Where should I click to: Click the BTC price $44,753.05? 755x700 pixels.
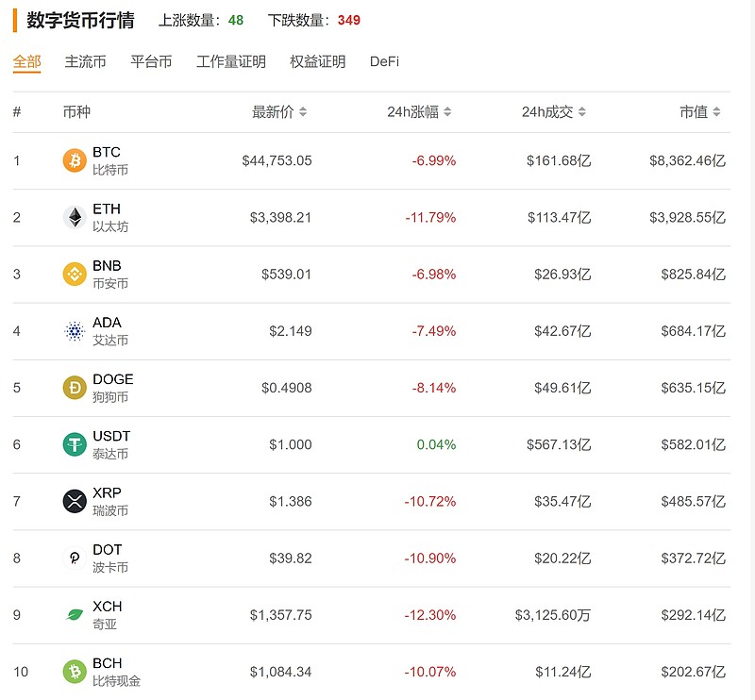277,160
